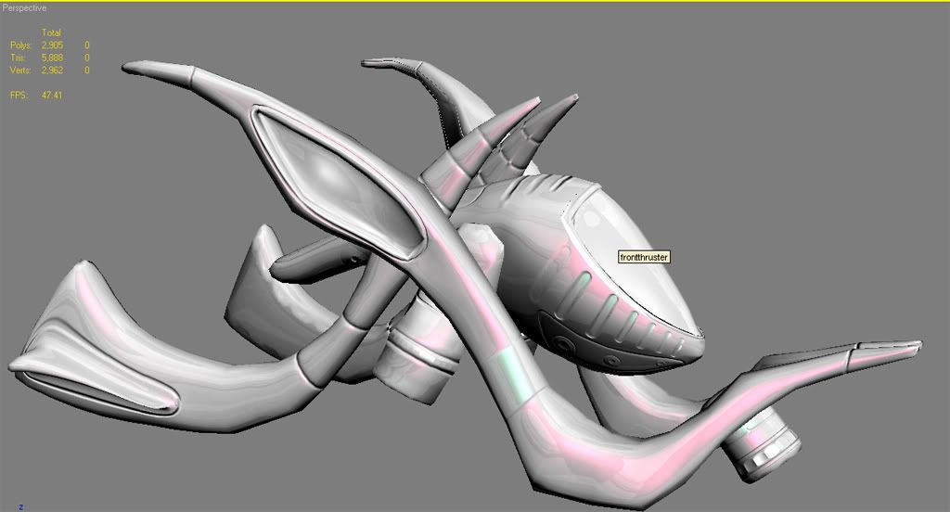Click the FPS readout value
950x512 pixels.
pos(52,95)
